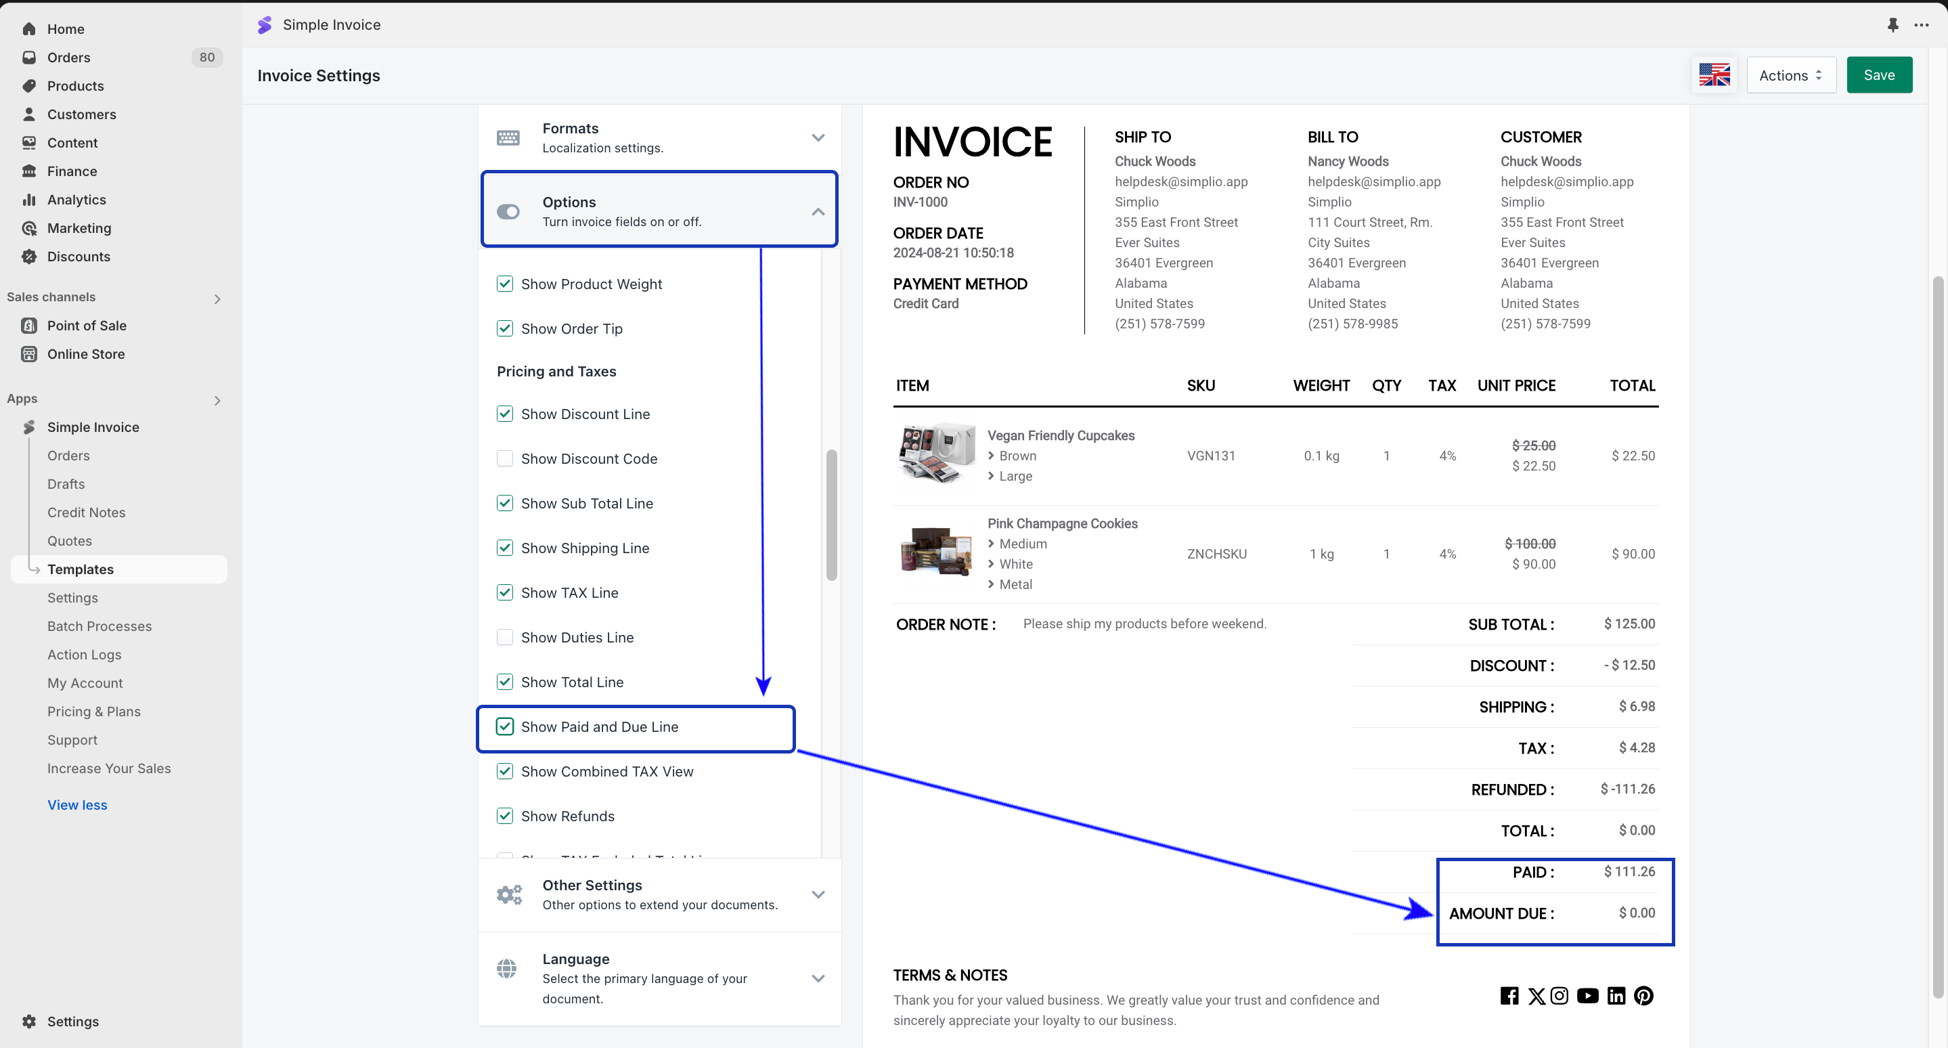Open the Actions dropdown
The width and height of the screenshot is (1948, 1048).
click(1790, 75)
